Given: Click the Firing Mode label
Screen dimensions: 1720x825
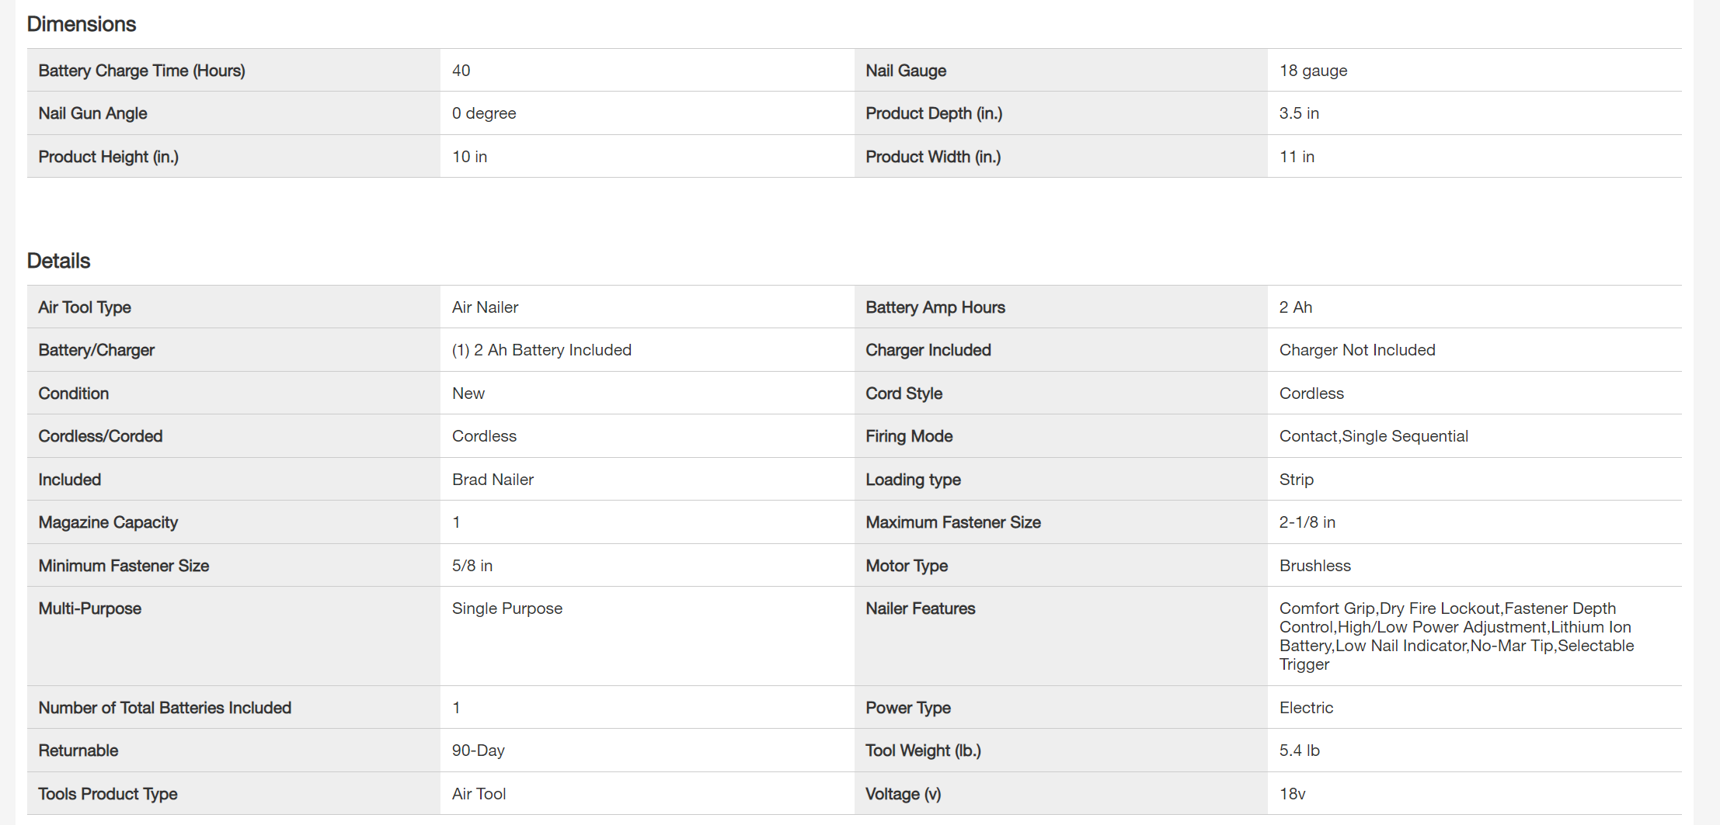Looking at the screenshot, I should (x=909, y=436).
